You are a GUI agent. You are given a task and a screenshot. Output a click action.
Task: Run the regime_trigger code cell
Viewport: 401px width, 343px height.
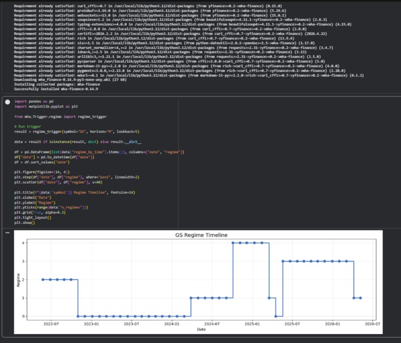pyautogui.click(x=8, y=102)
